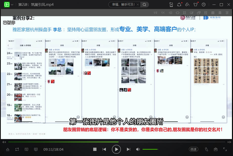Click the magnifier search button
This screenshot has height=156, width=233.
click(x=144, y=5)
